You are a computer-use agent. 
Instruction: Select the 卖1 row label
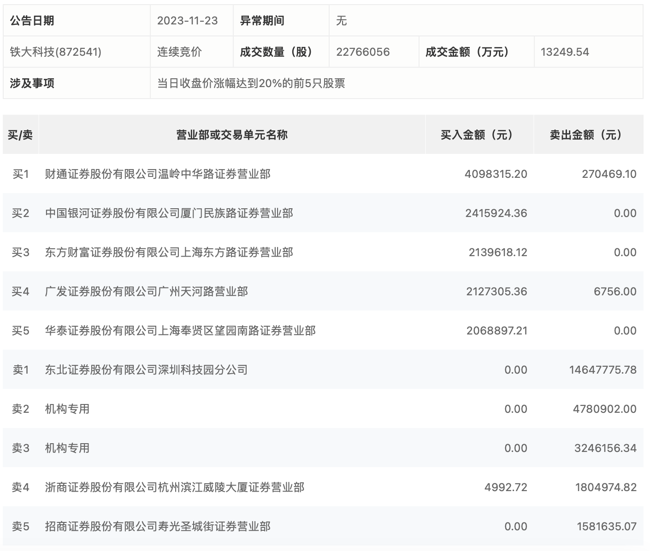(x=20, y=370)
